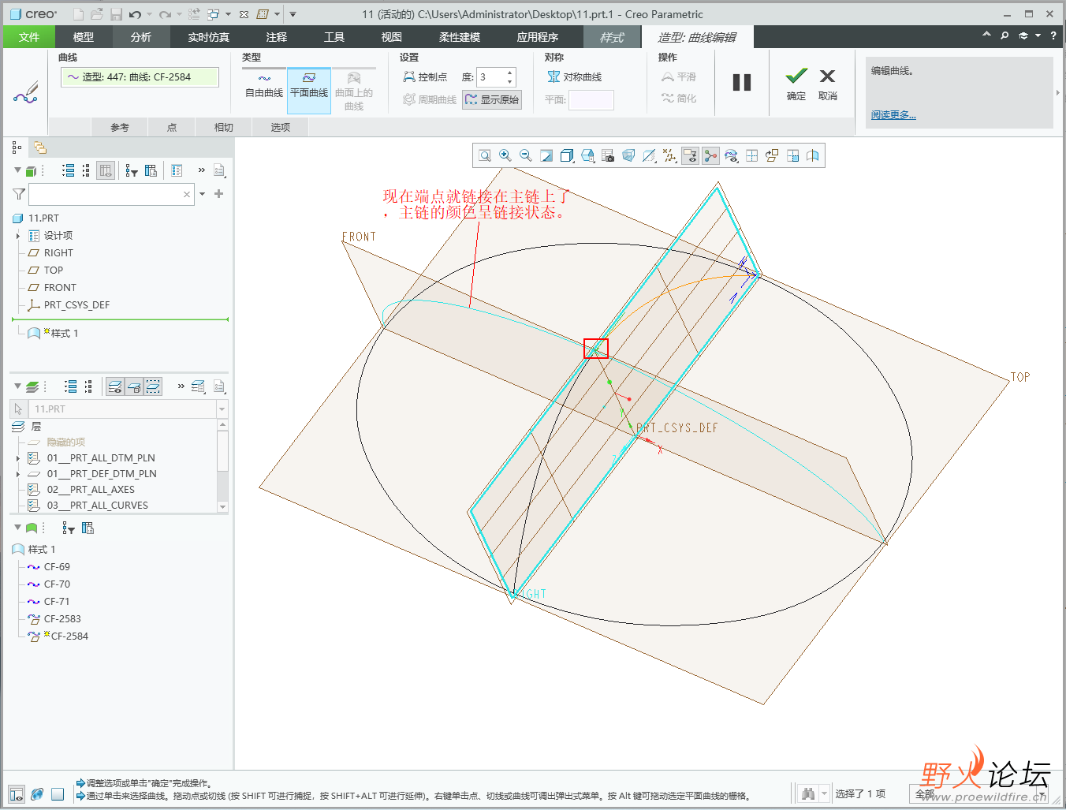Image resolution: width=1066 pixels, height=810 pixels.
Task: Click the Zoom In magnifier icon
Action: point(505,156)
